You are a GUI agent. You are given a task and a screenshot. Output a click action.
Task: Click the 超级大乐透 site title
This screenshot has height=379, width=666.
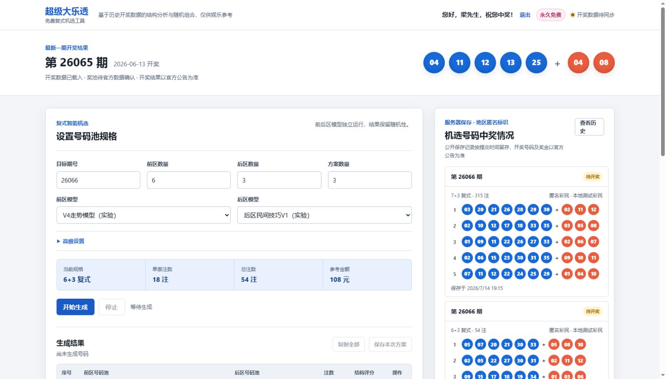67,11
